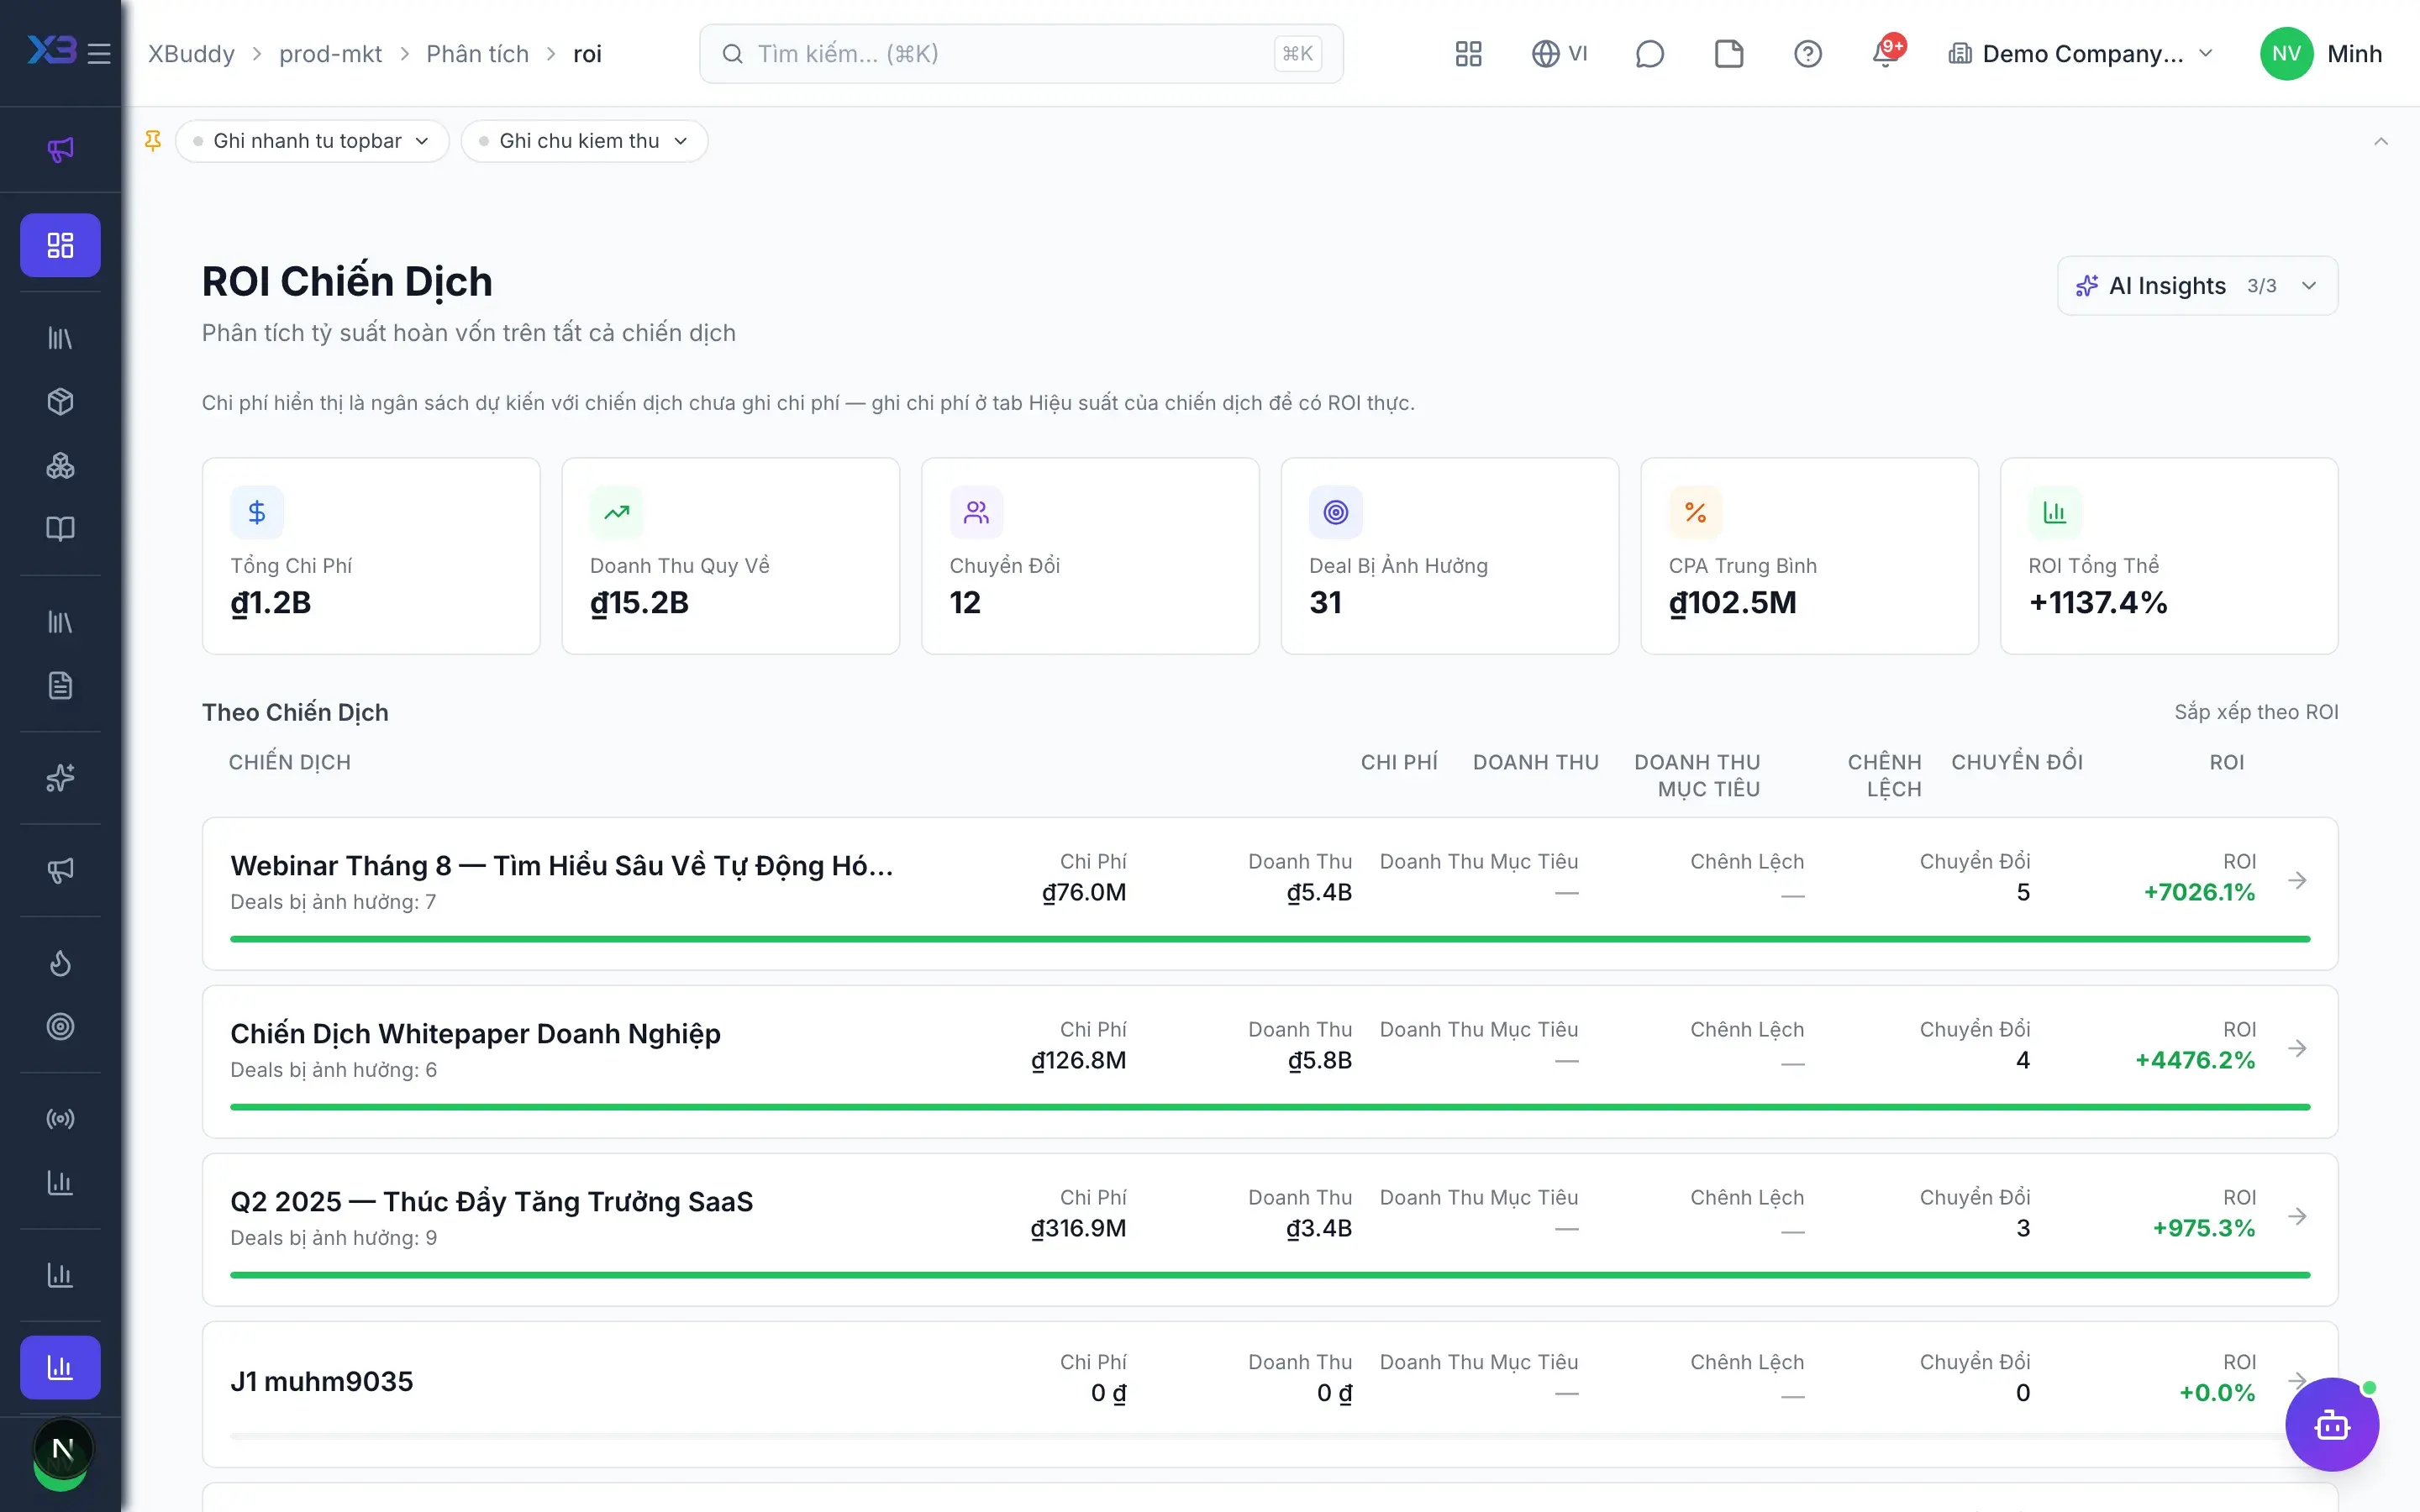Switch language via VI globe button
Image resolution: width=2420 pixels, height=1512 pixels.
[x=1560, y=54]
